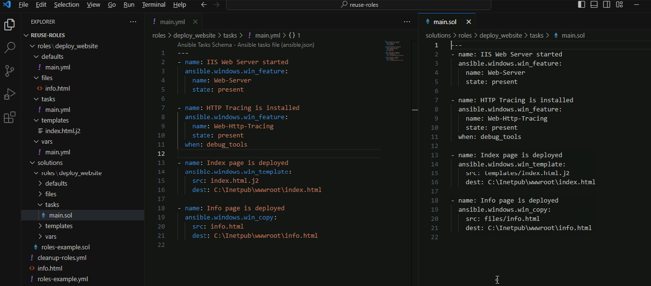Collapse the REUSE-ROLES root folder
Image resolution: width=651 pixels, height=286 pixels.
point(47,35)
